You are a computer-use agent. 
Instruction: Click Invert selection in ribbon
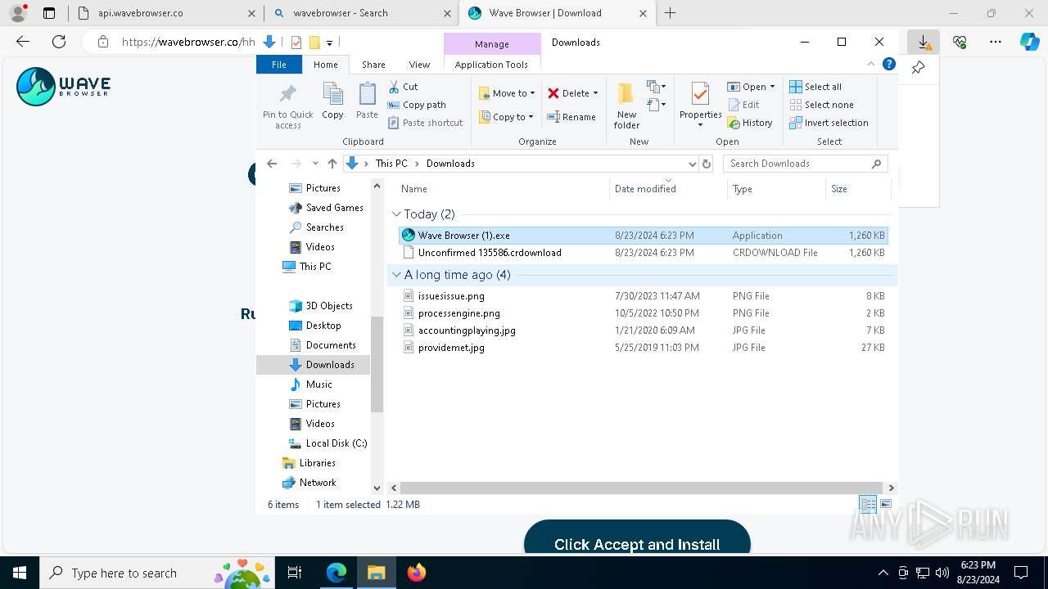(x=829, y=123)
